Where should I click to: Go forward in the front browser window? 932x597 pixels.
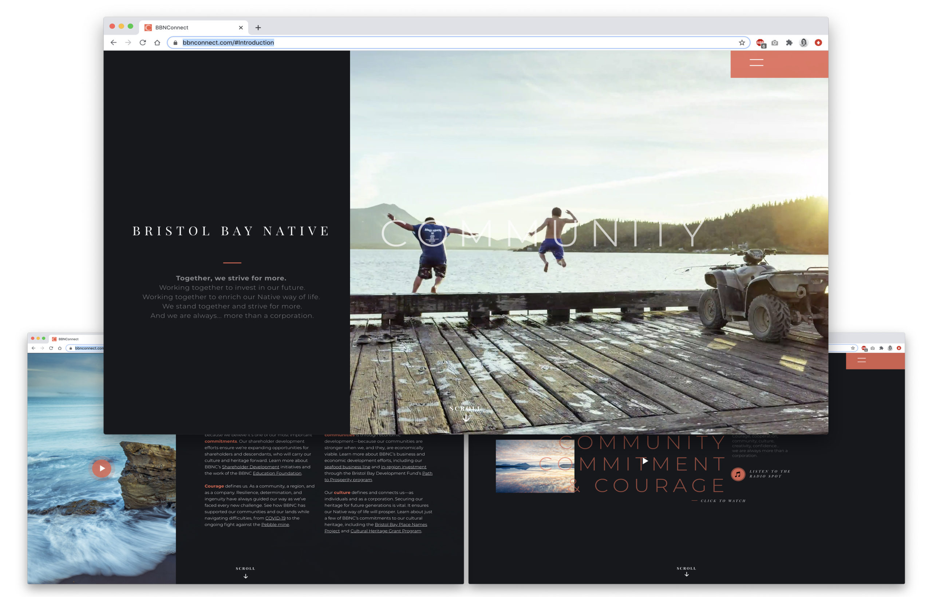click(x=128, y=43)
